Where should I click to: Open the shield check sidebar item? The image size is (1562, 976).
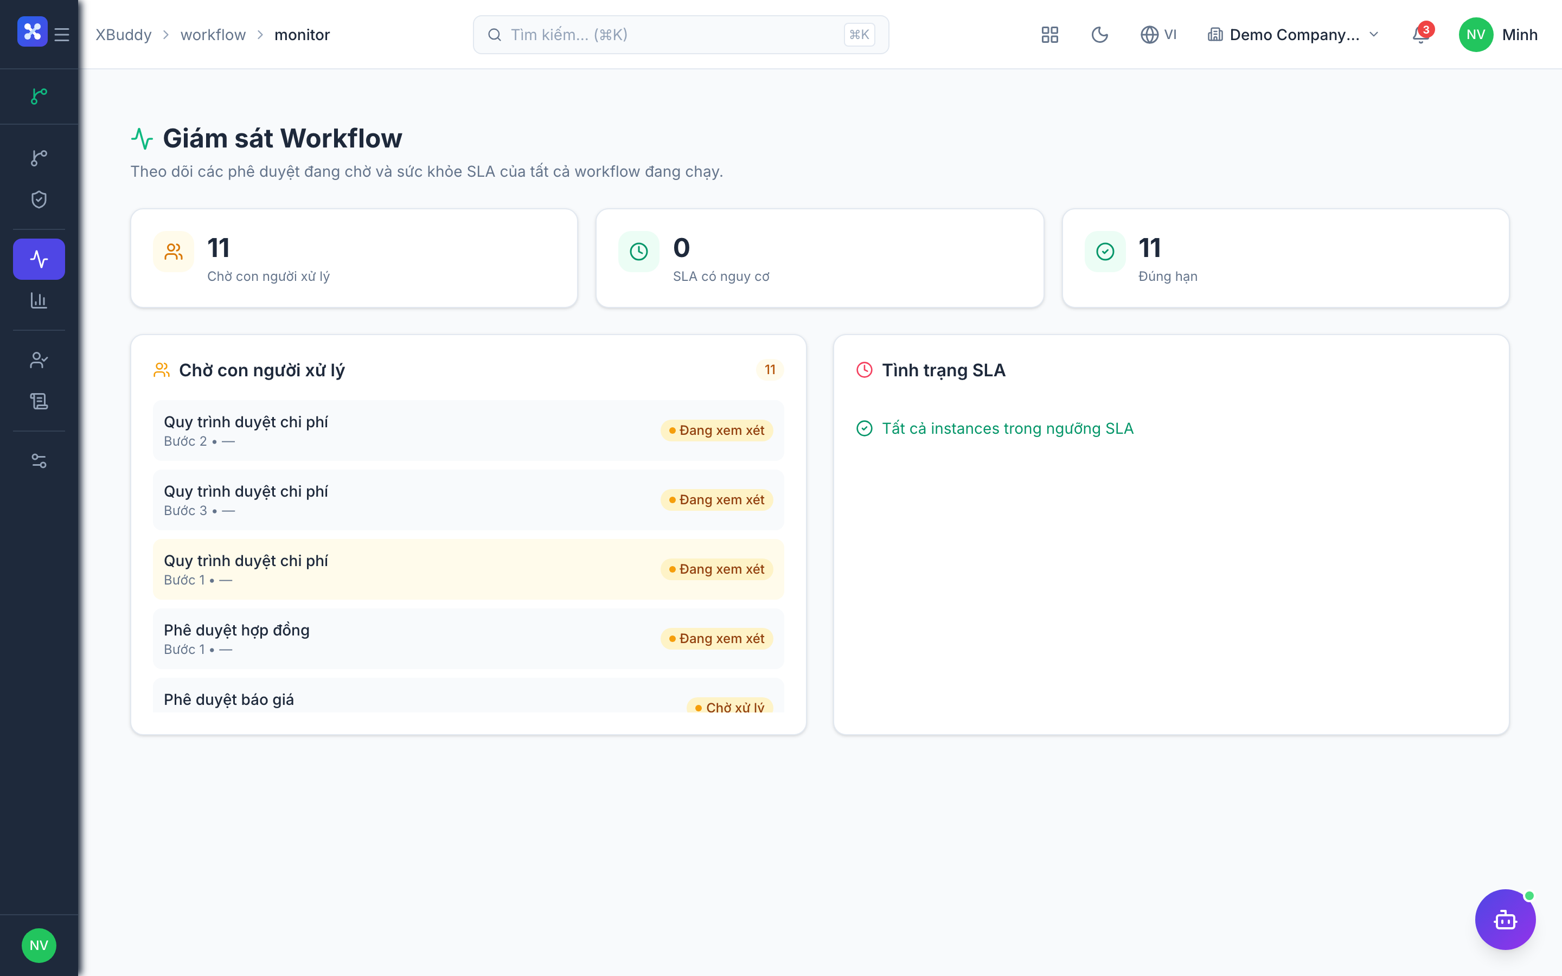(x=39, y=200)
